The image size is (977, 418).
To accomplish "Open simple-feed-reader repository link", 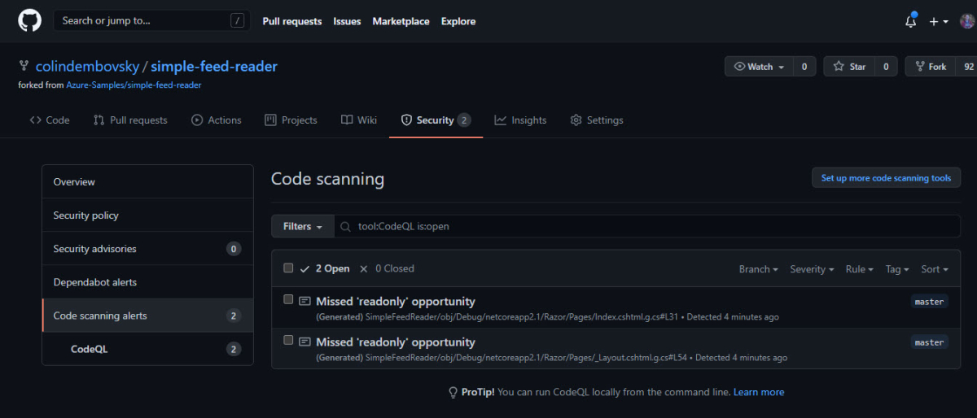I will click(214, 67).
